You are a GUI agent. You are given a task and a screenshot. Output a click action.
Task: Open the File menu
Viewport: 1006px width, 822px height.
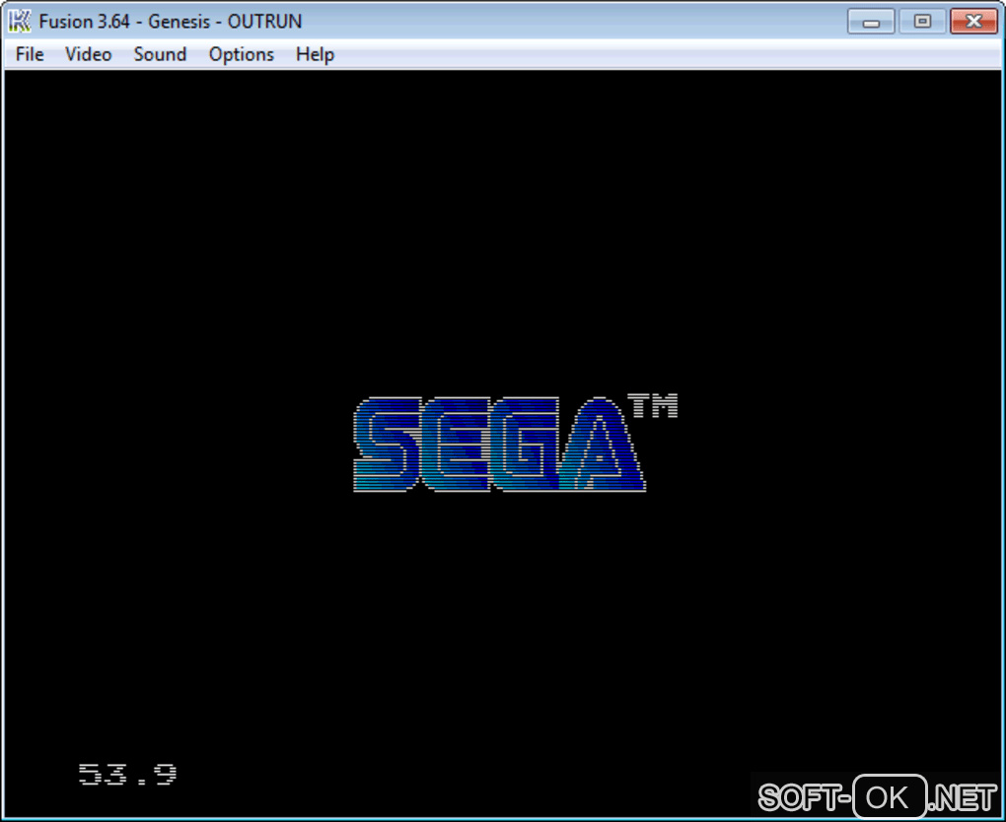pos(30,54)
